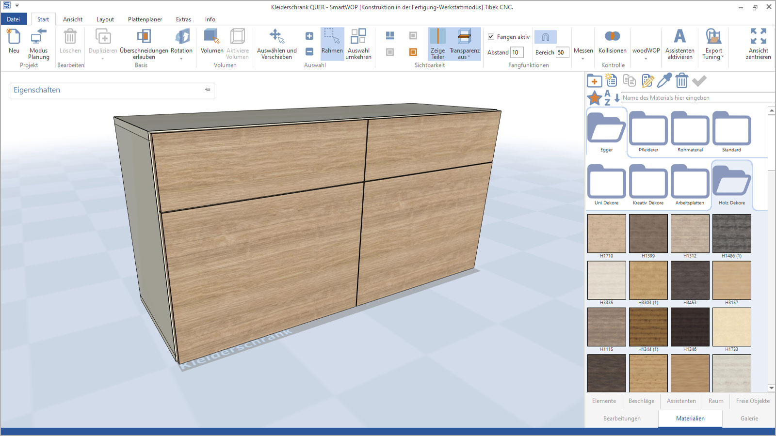The image size is (776, 436).
Task: Open the Datei menu button
Action: click(x=14, y=19)
